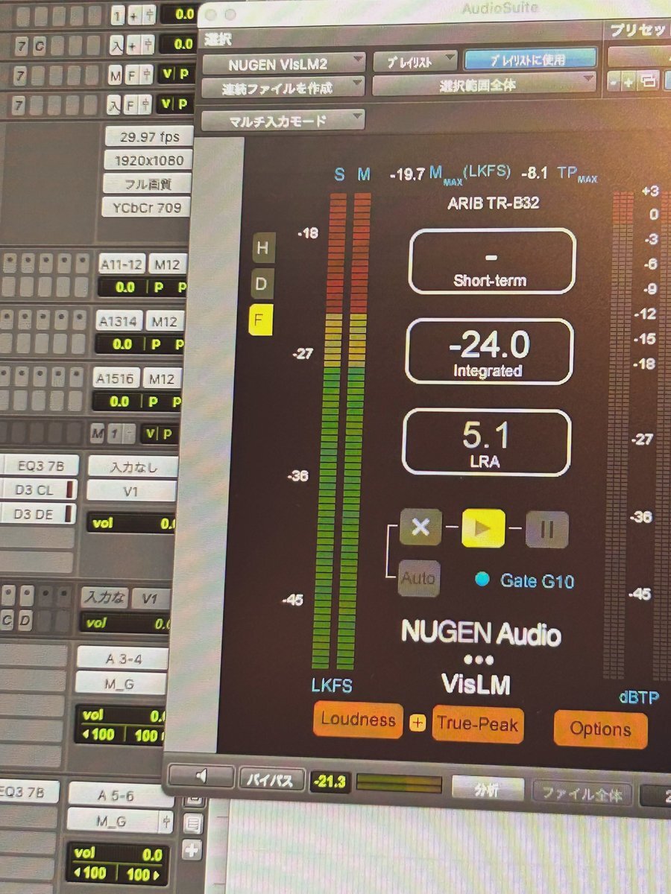Open the NUGEN VisLM2 plugin selector
The width and height of the screenshot is (671, 894).
click(283, 63)
